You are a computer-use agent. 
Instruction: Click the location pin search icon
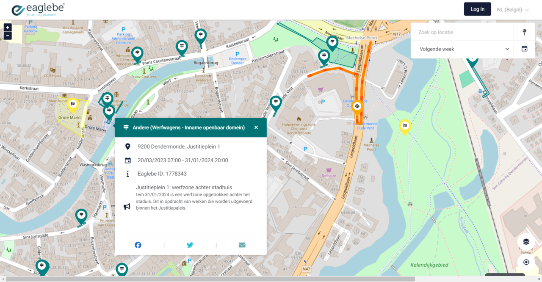(524, 32)
